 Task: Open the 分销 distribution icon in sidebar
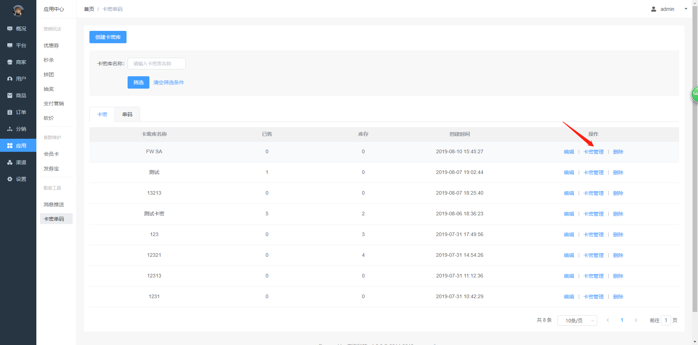click(x=10, y=129)
